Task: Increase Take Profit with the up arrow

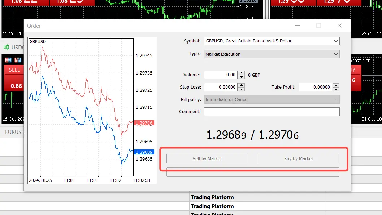Action: coord(336,85)
